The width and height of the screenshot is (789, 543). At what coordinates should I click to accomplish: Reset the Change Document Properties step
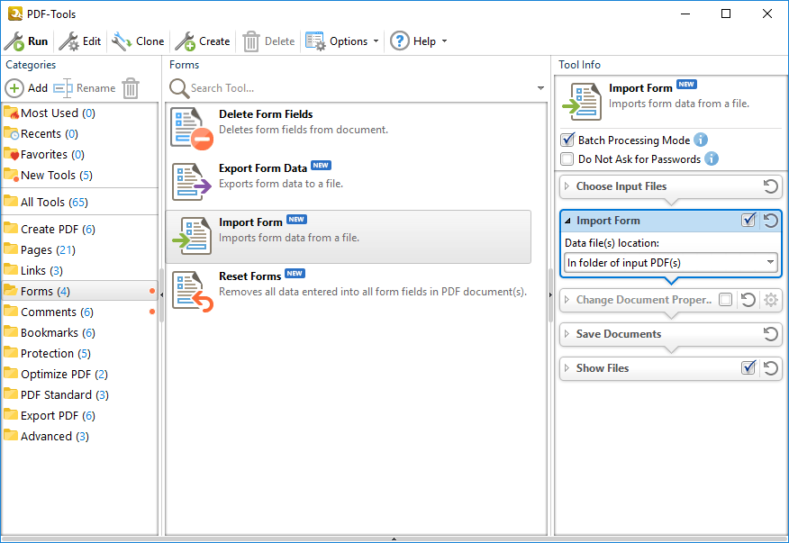tap(748, 300)
